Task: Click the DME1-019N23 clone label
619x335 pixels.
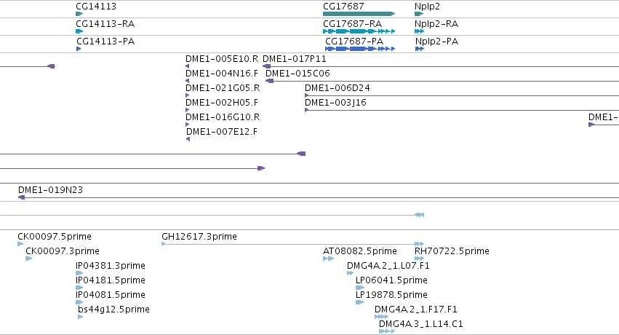Action: [x=50, y=190]
